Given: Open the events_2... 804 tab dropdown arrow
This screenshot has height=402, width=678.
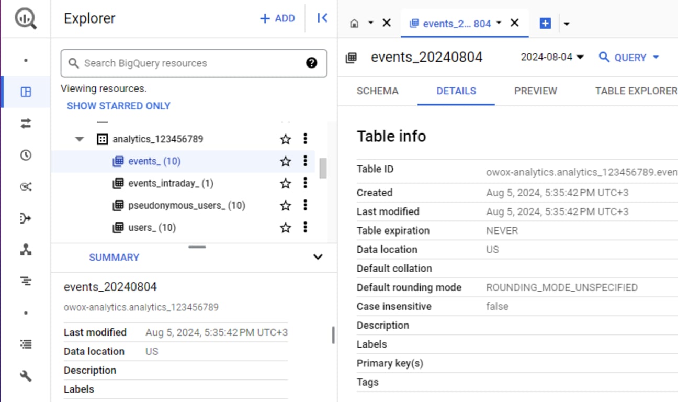Looking at the screenshot, I should (499, 23).
